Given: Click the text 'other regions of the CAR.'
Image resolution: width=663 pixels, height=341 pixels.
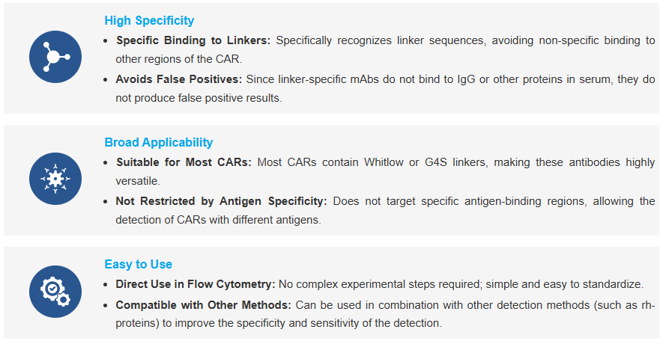Looking at the screenshot, I should [x=178, y=59].
